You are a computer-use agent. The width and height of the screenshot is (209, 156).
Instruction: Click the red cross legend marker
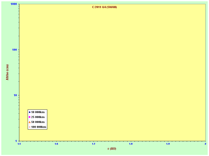point(30,127)
